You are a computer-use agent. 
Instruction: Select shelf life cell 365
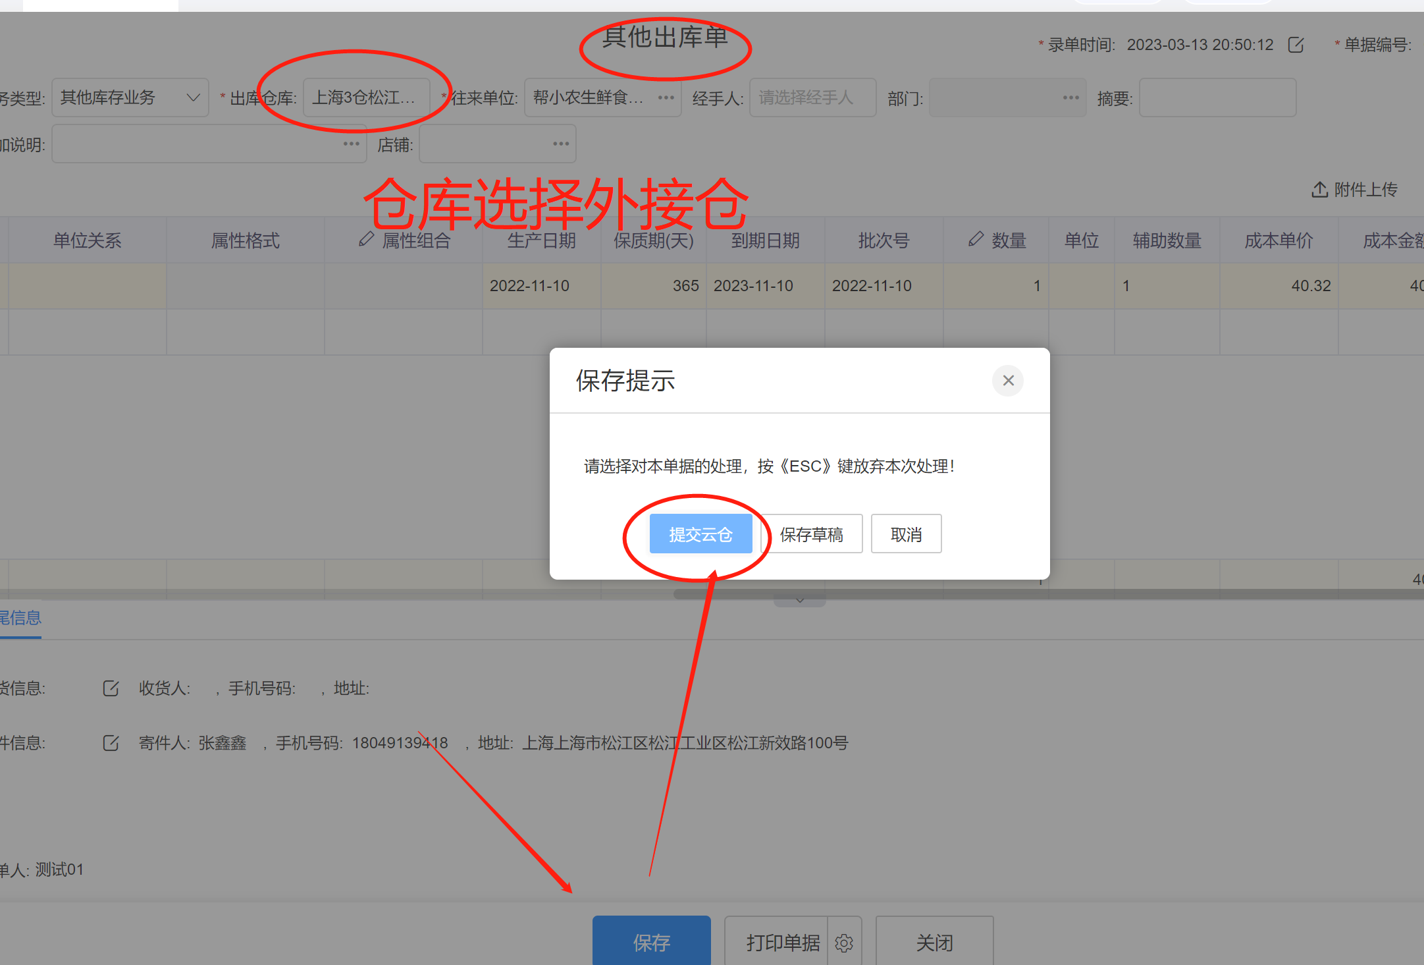(654, 286)
